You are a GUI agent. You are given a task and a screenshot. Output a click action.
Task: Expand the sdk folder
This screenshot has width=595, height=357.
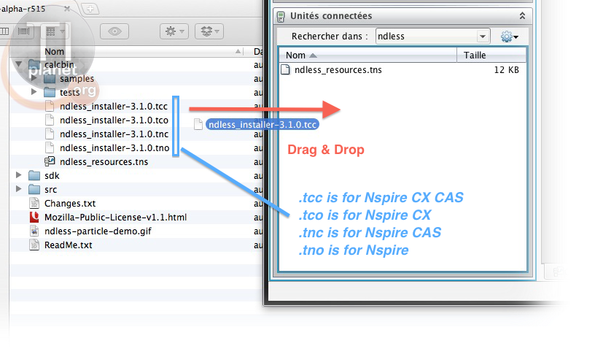pos(18,175)
